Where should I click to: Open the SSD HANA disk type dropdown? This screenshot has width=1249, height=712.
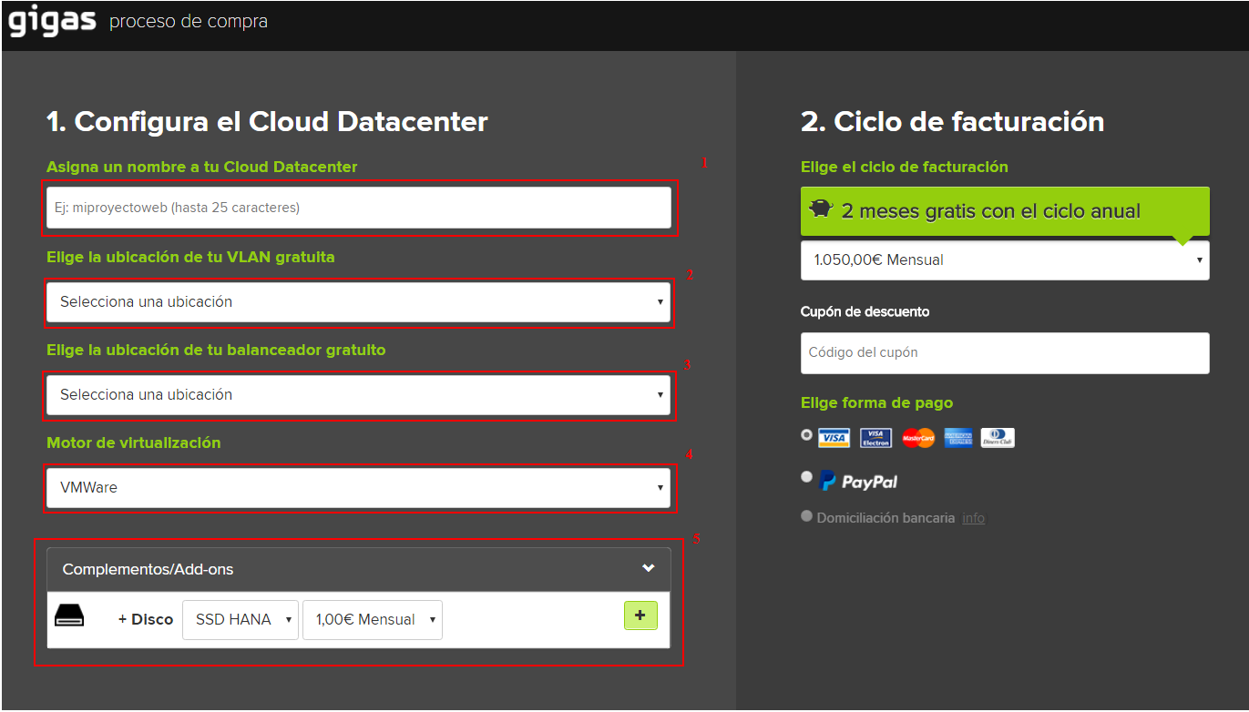point(241,619)
